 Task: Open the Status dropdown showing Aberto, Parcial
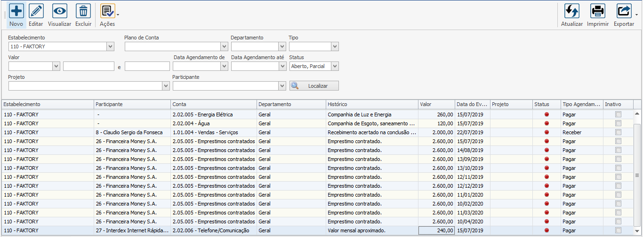pos(335,66)
